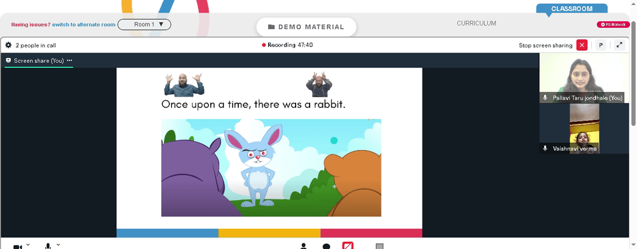This screenshot has height=249, width=637.
Task: Click the sentence 'Once upon a time, there was a rabbit.'
Action: [253, 104]
